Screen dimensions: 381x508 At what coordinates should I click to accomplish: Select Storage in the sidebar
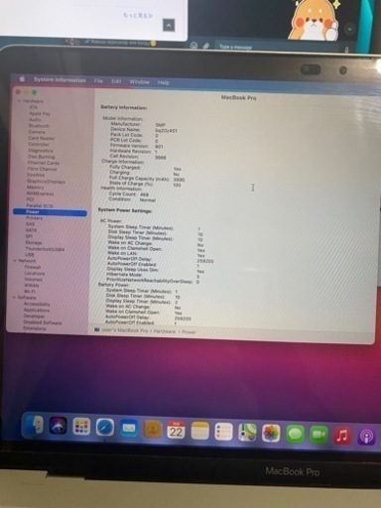[x=34, y=242]
